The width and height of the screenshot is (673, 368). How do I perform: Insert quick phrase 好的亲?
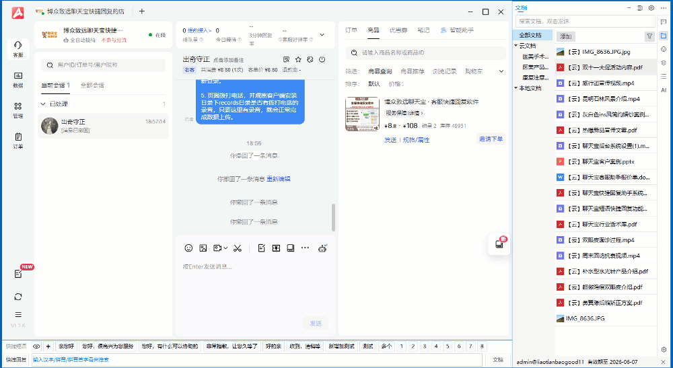[273, 346]
